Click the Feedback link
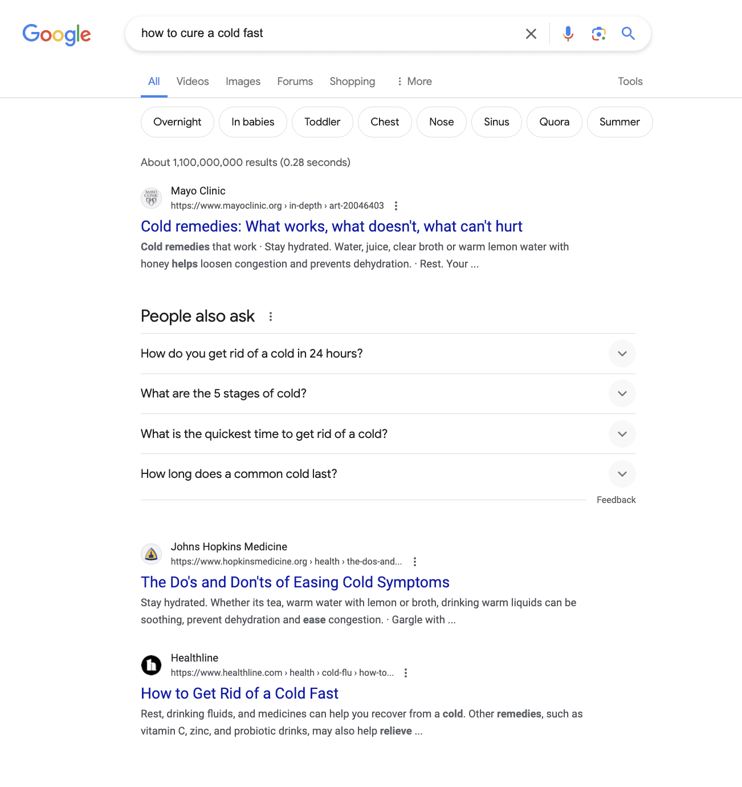The width and height of the screenshot is (742, 787). [x=616, y=500]
